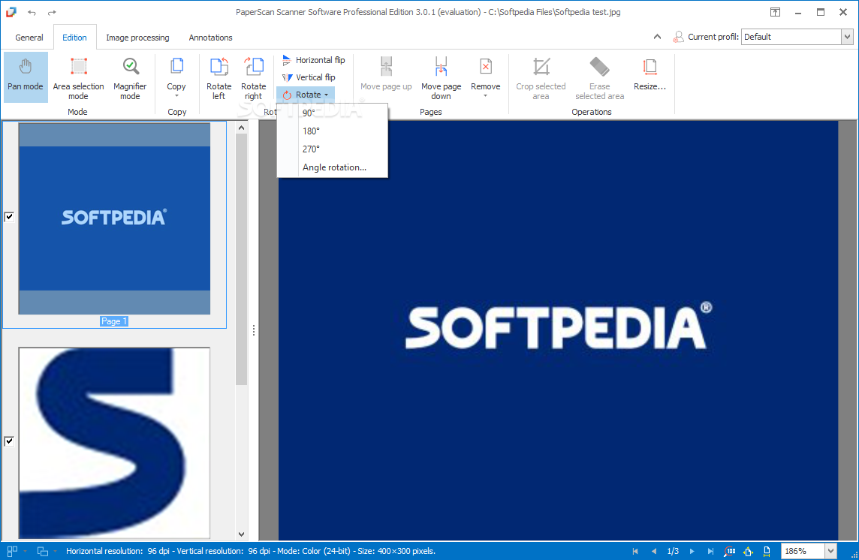
Task: Click the overlapping windows icon in status bar
Action: point(42,551)
